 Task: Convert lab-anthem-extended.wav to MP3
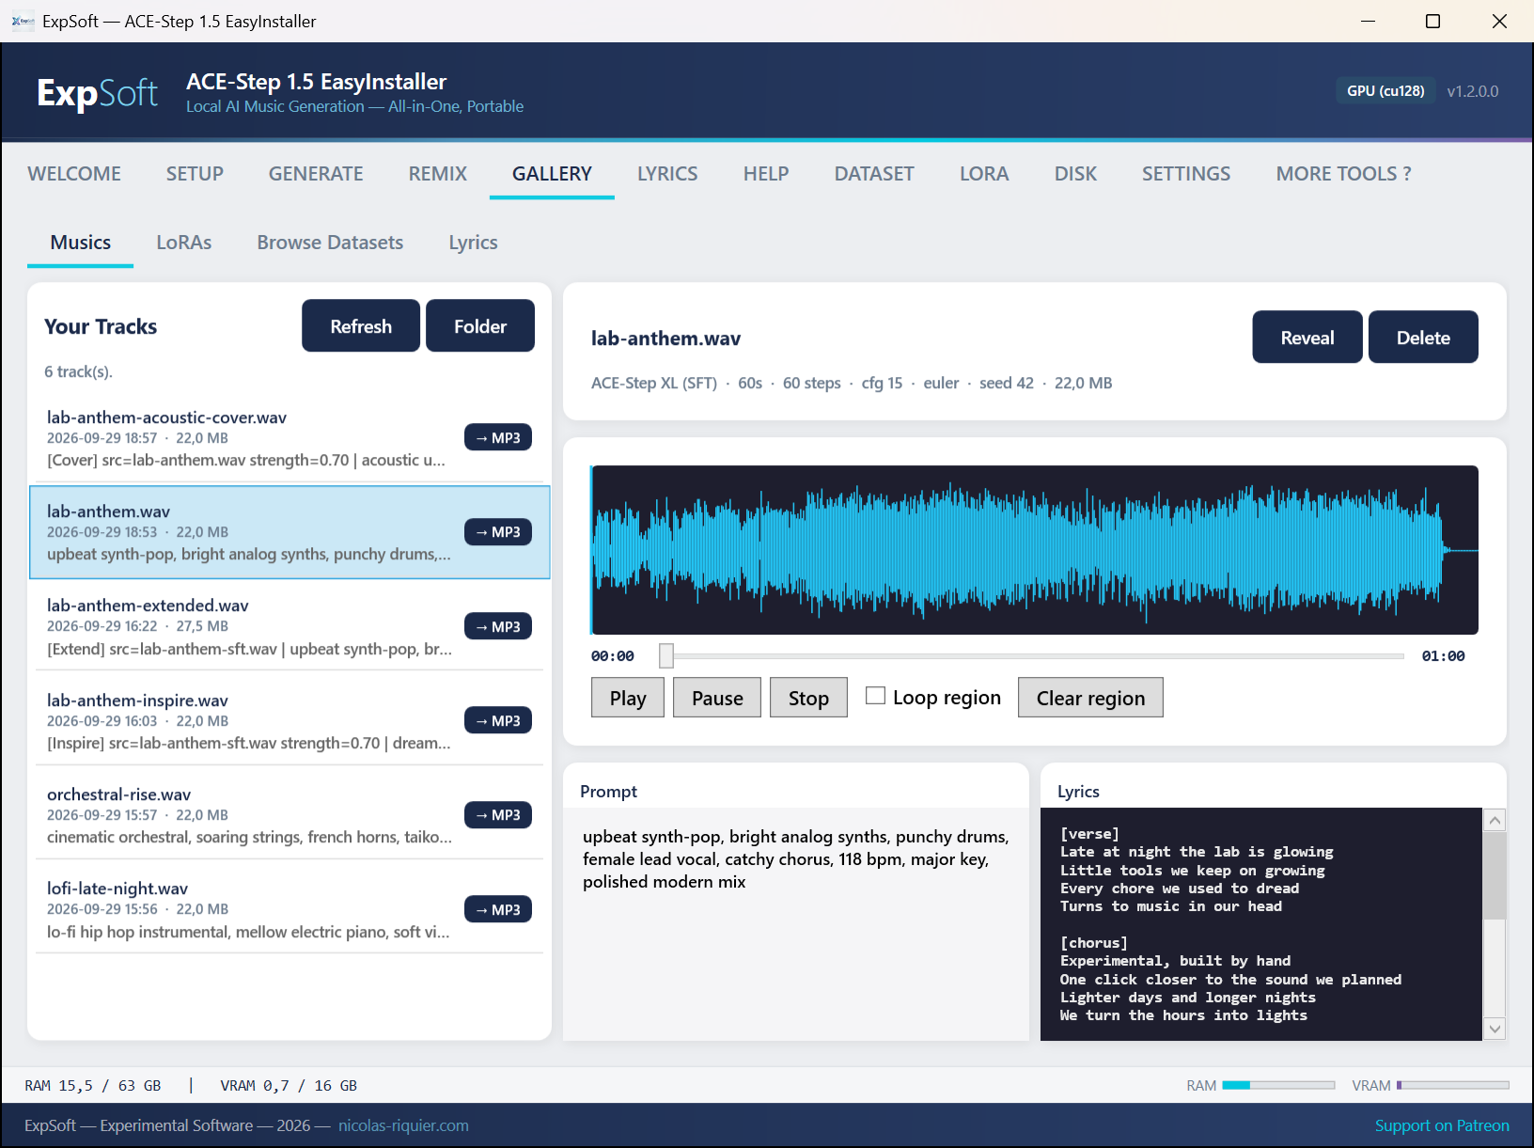point(498,626)
